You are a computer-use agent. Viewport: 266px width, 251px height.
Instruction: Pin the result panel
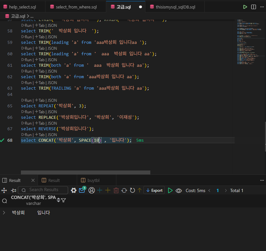point(14,190)
